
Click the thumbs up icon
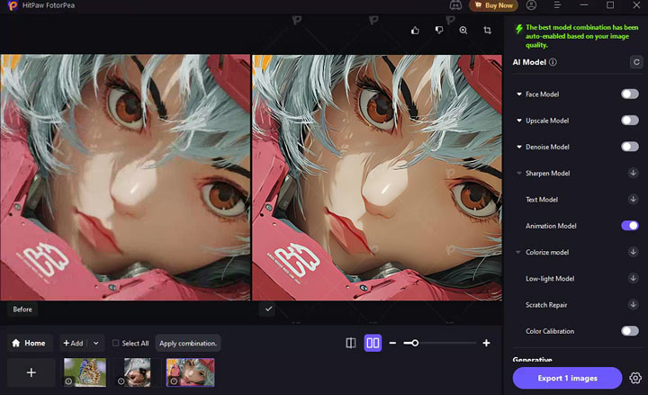(x=415, y=31)
